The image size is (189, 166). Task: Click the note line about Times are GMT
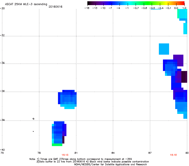click(81, 159)
